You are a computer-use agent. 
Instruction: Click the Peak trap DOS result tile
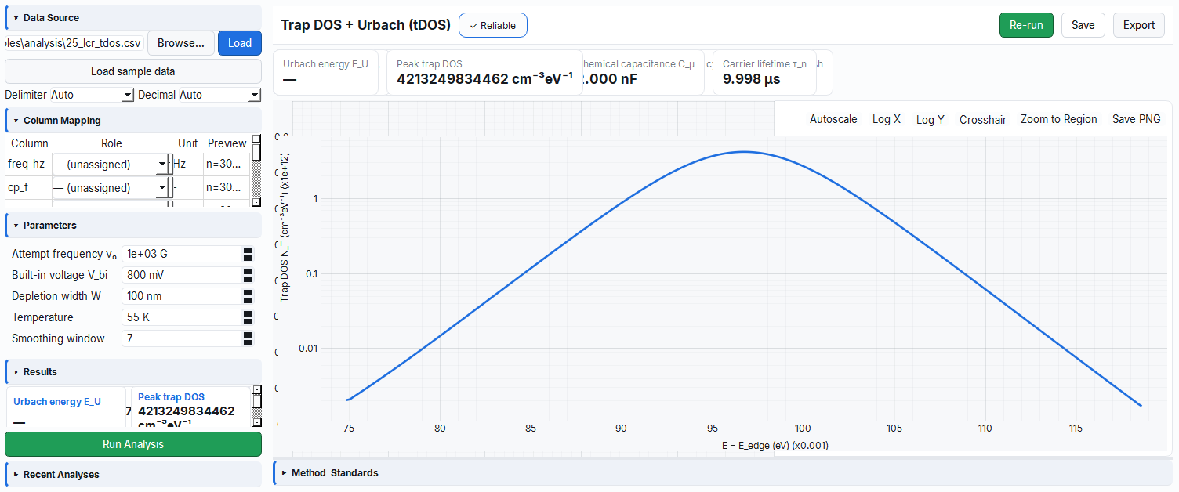(x=190, y=408)
